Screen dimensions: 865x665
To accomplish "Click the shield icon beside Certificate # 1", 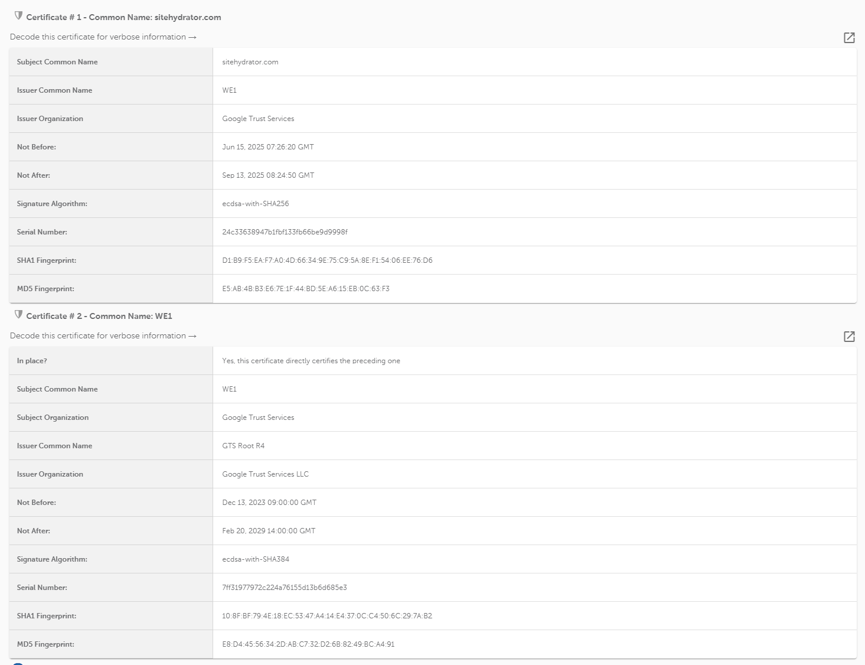I will point(18,15).
